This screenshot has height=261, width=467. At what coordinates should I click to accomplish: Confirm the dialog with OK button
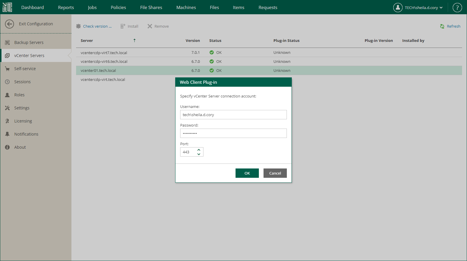point(247,173)
